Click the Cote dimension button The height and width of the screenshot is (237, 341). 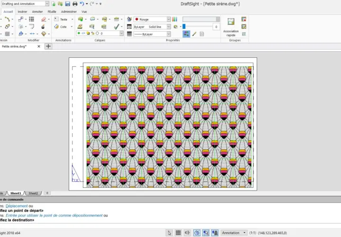click(61, 27)
